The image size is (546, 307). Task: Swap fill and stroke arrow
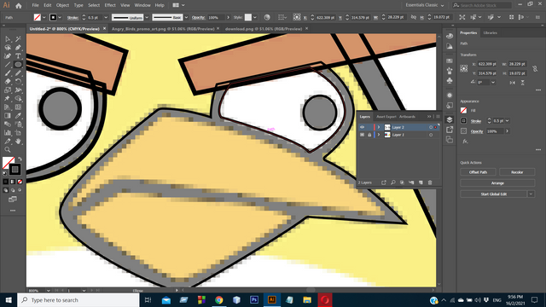[x=20, y=159]
